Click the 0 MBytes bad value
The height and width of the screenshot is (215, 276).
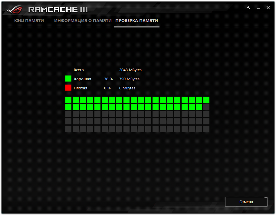coord(127,88)
